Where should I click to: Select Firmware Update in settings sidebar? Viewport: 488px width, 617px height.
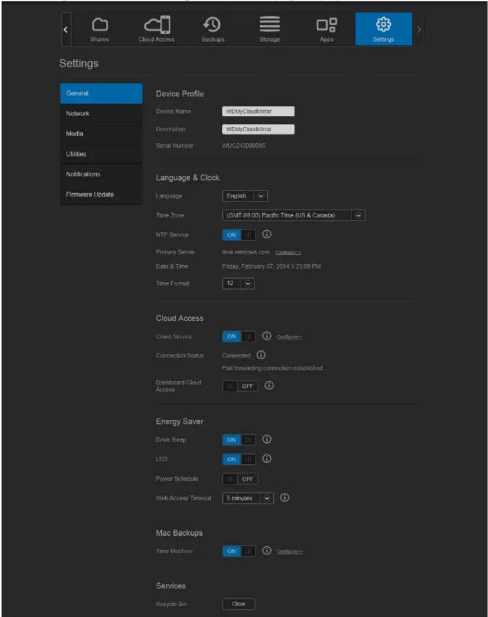101,195
